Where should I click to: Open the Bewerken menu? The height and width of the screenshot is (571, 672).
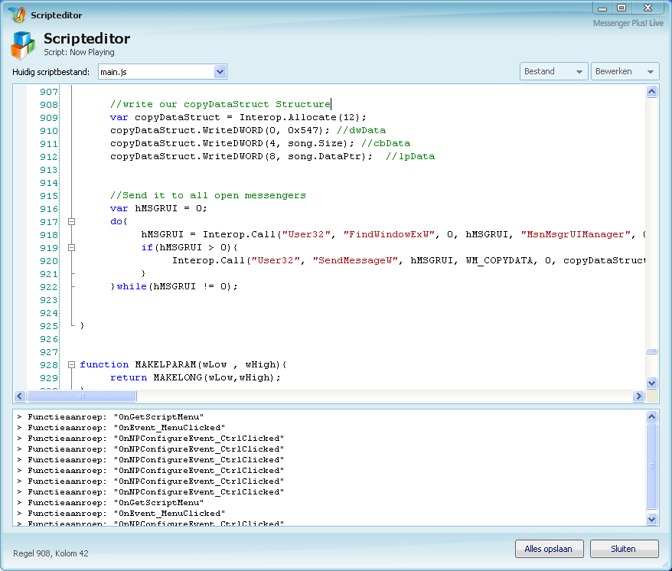[625, 71]
